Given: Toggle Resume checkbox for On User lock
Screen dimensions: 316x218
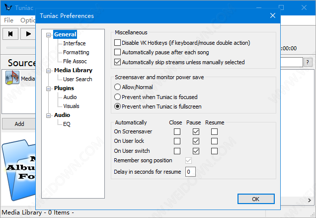Looking at the screenshot, I should (214, 141).
